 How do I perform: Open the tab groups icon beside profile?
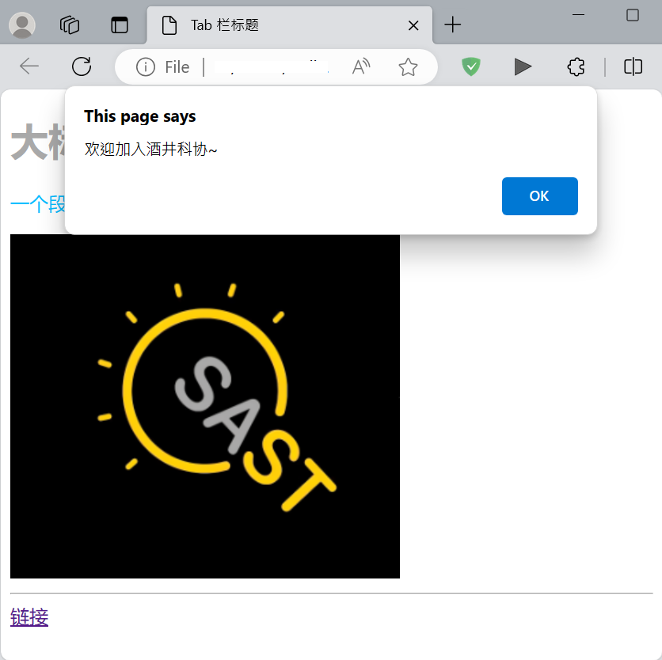click(70, 25)
